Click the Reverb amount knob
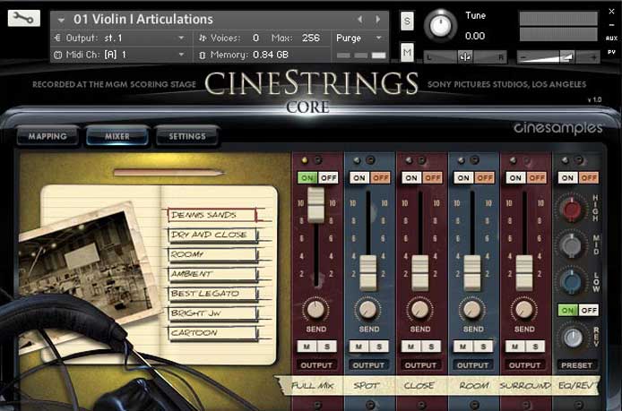Screen dimensions: 622x411 [573, 338]
